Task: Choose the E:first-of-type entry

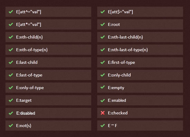Action: coord(140,62)
